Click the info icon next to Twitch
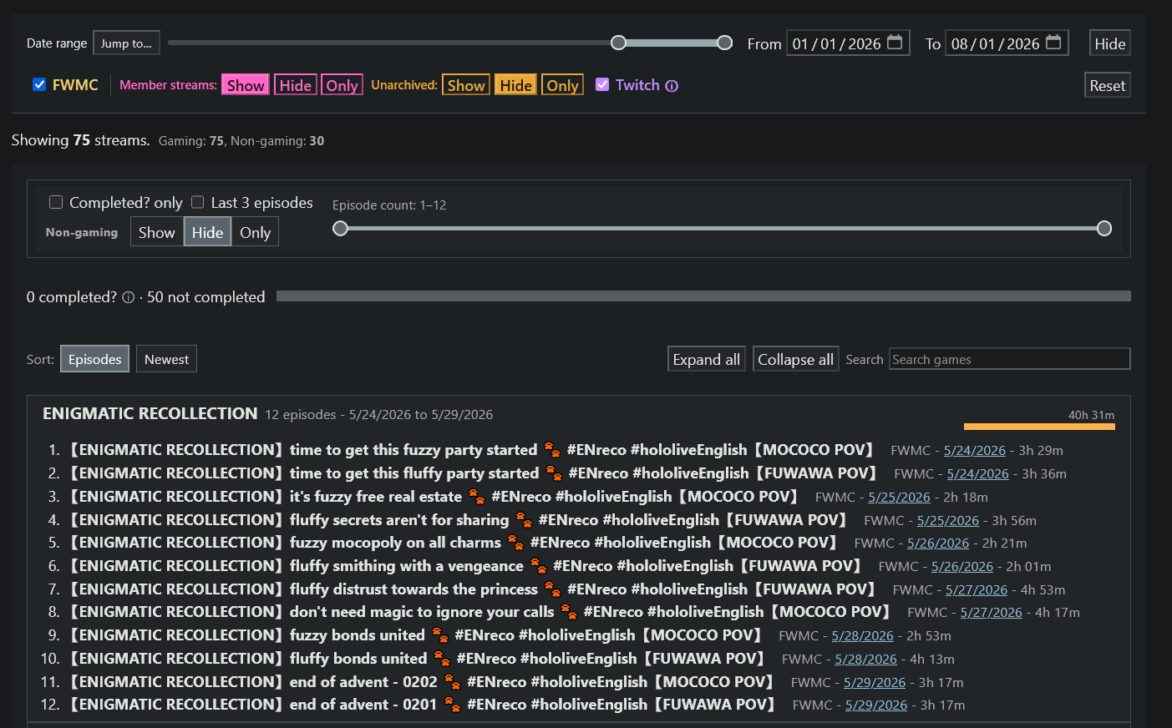The height and width of the screenshot is (728, 1172). 672,86
